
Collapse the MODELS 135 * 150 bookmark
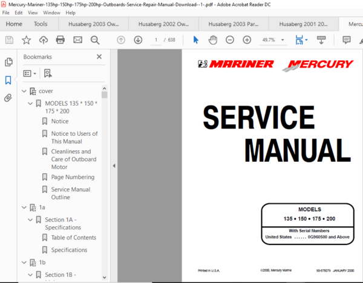(30, 103)
